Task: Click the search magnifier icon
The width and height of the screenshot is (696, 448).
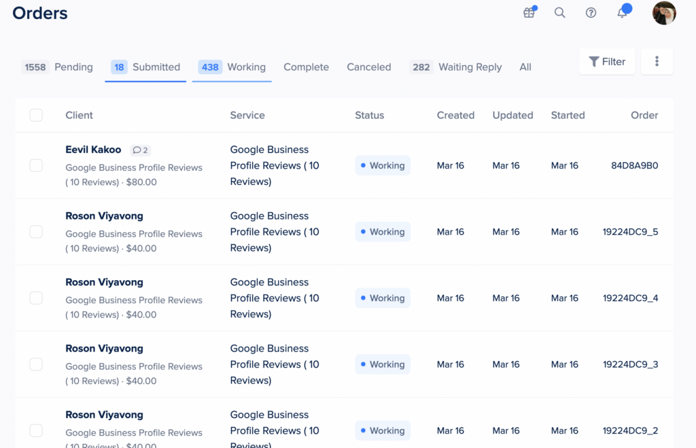Action: tap(559, 13)
